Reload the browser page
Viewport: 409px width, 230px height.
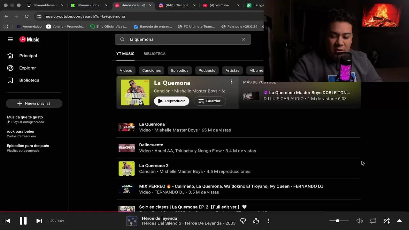pos(27,16)
